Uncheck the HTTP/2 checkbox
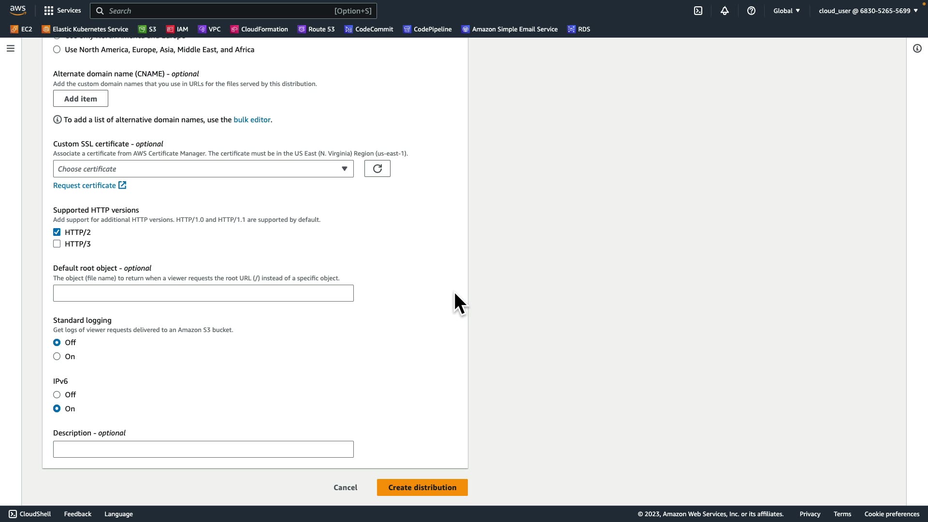The height and width of the screenshot is (522, 928). tap(57, 232)
